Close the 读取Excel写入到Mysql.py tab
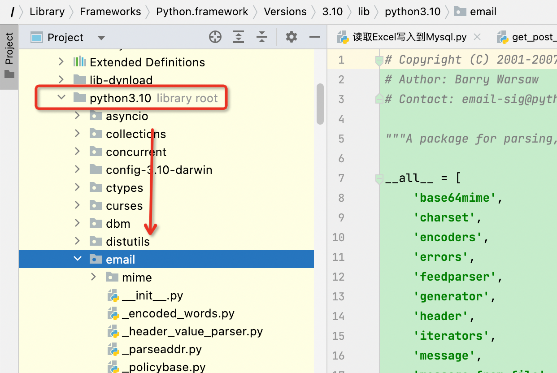557x373 pixels. [477, 37]
